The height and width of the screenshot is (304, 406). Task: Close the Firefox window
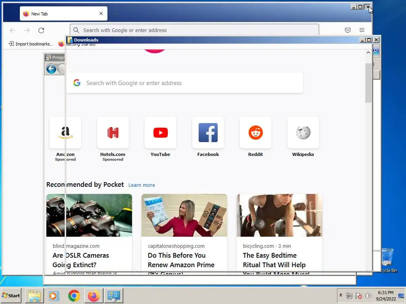click(368, 7)
